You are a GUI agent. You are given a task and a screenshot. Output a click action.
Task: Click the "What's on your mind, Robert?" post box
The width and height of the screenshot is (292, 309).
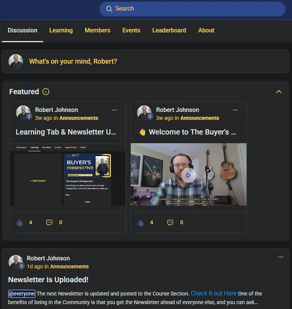pos(145,61)
